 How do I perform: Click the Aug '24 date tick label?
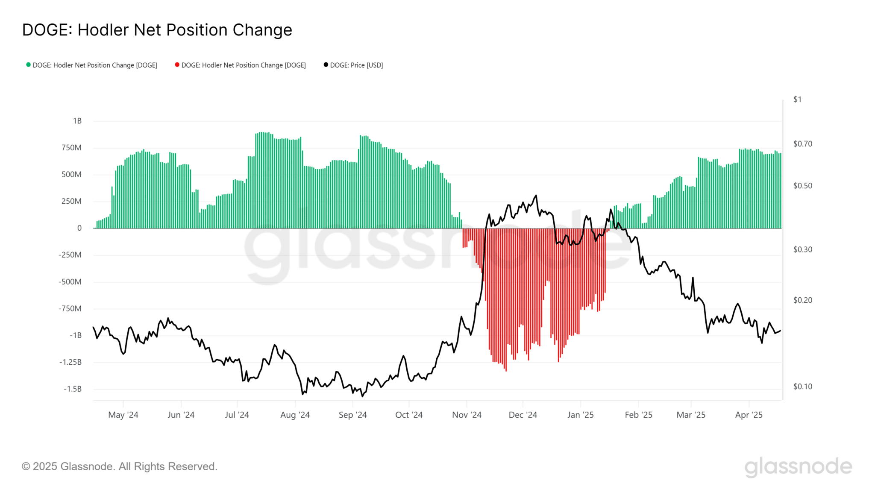click(295, 415)
